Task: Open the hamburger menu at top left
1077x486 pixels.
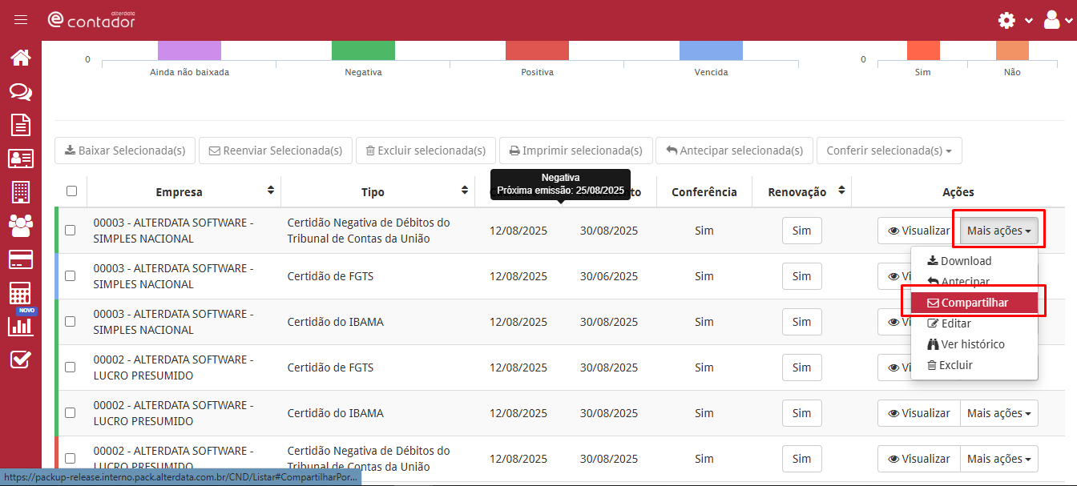Action: 21,20
